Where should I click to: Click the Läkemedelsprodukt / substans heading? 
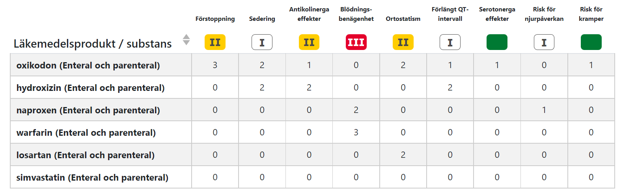tap(93, 44)
